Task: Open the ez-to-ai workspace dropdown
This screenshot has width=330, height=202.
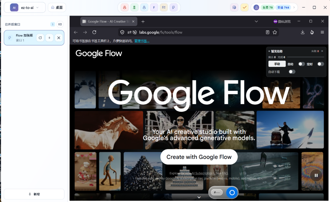Action: click(24, 8)
